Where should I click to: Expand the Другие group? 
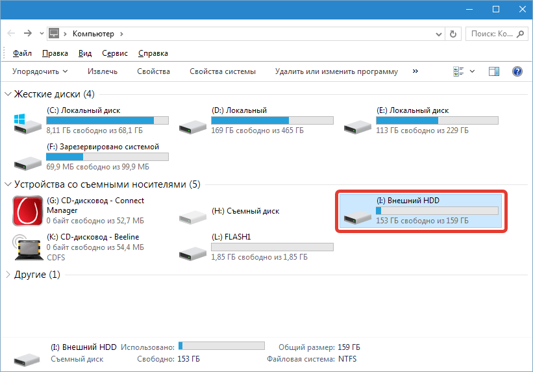pos(8,275)
